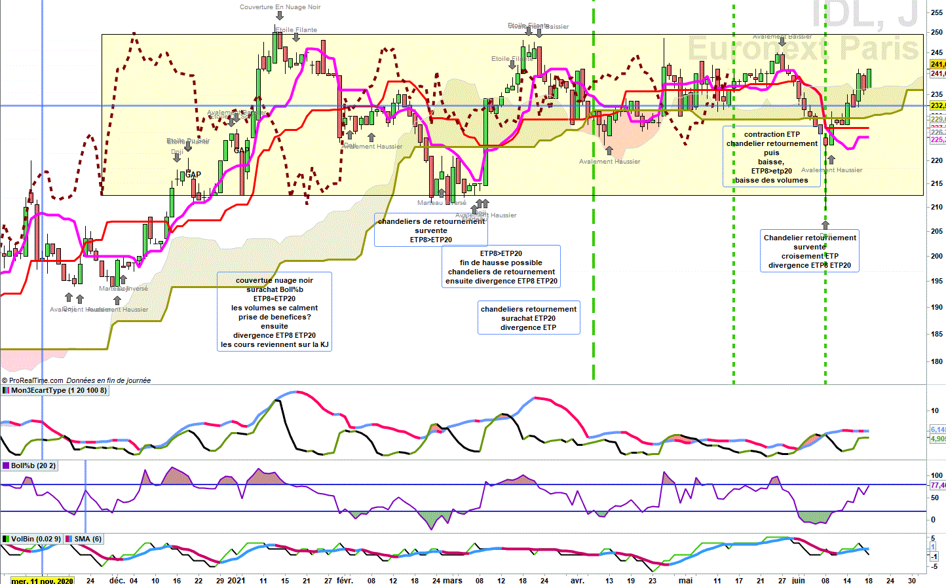Click the Avalement Haussier arrow near June 08
Screen dimensions: 946x584
(x=831, y=160)
